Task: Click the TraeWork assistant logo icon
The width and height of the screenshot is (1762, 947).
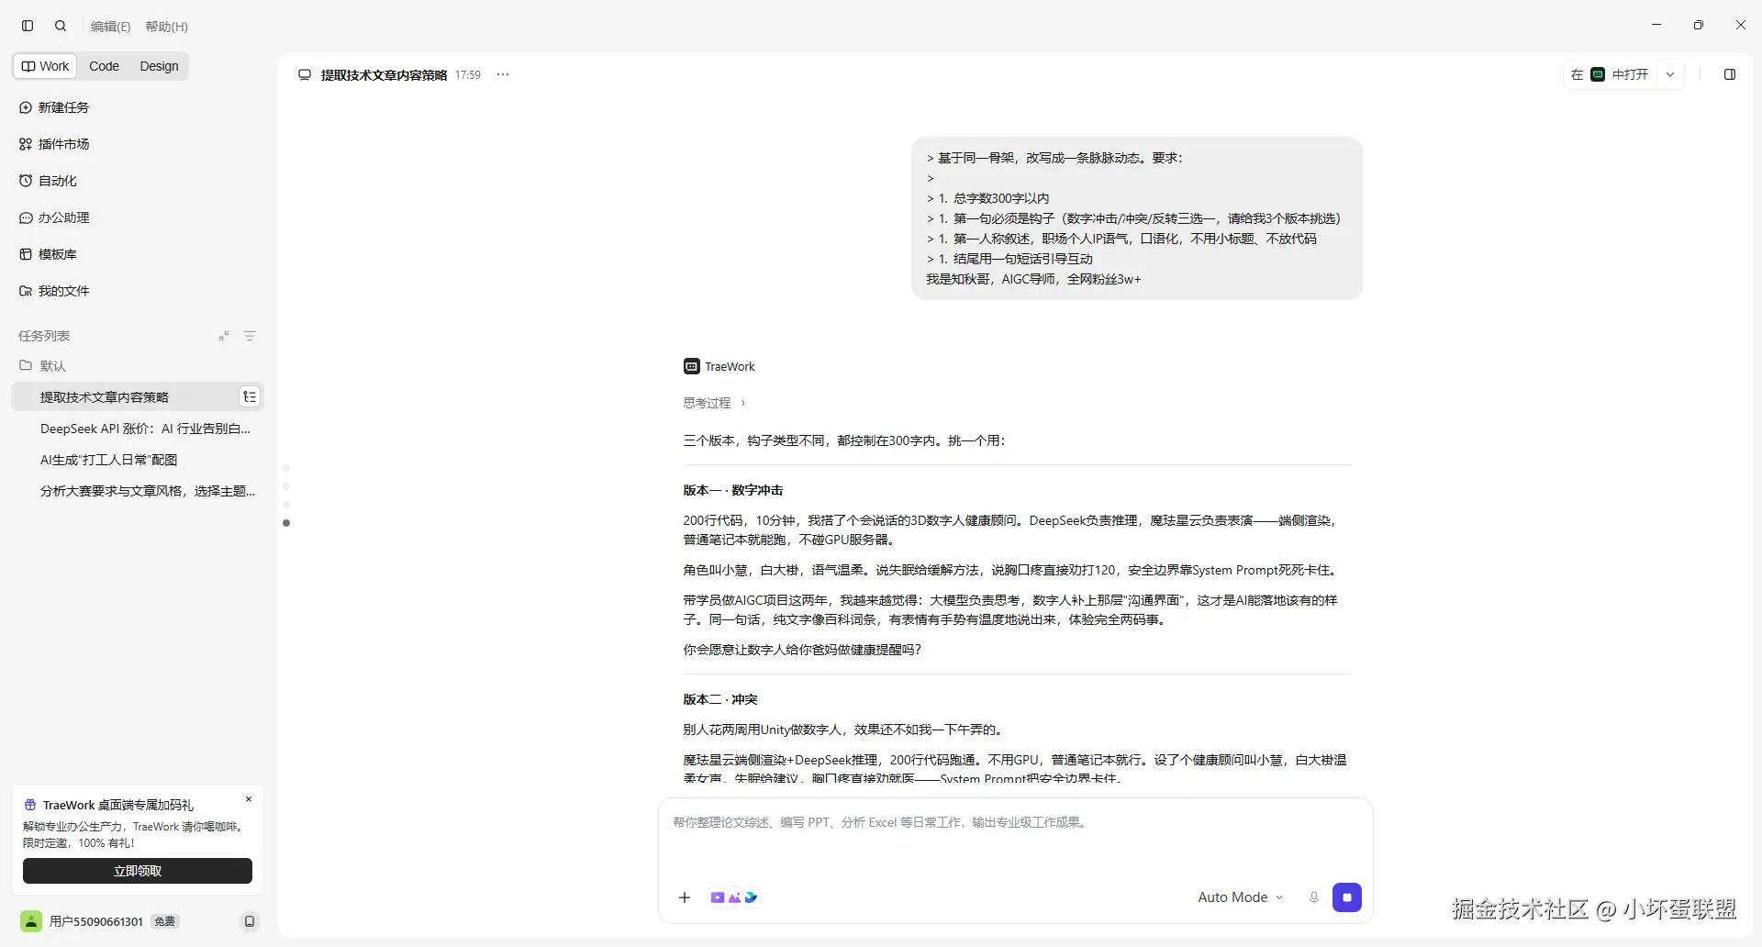Action: pos(692,366)
